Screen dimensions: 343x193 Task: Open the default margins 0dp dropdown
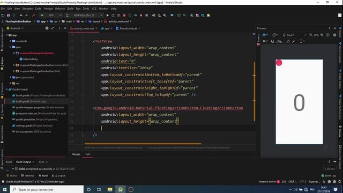tap(280, 41)
